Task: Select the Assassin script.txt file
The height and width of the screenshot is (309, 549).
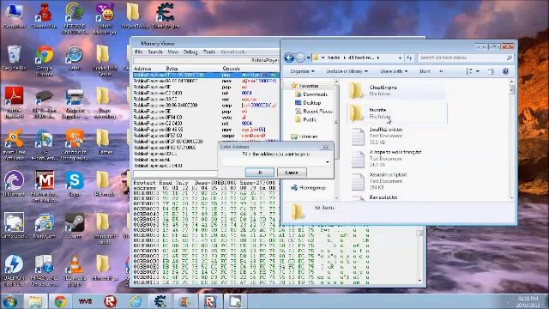Action: 397,181
